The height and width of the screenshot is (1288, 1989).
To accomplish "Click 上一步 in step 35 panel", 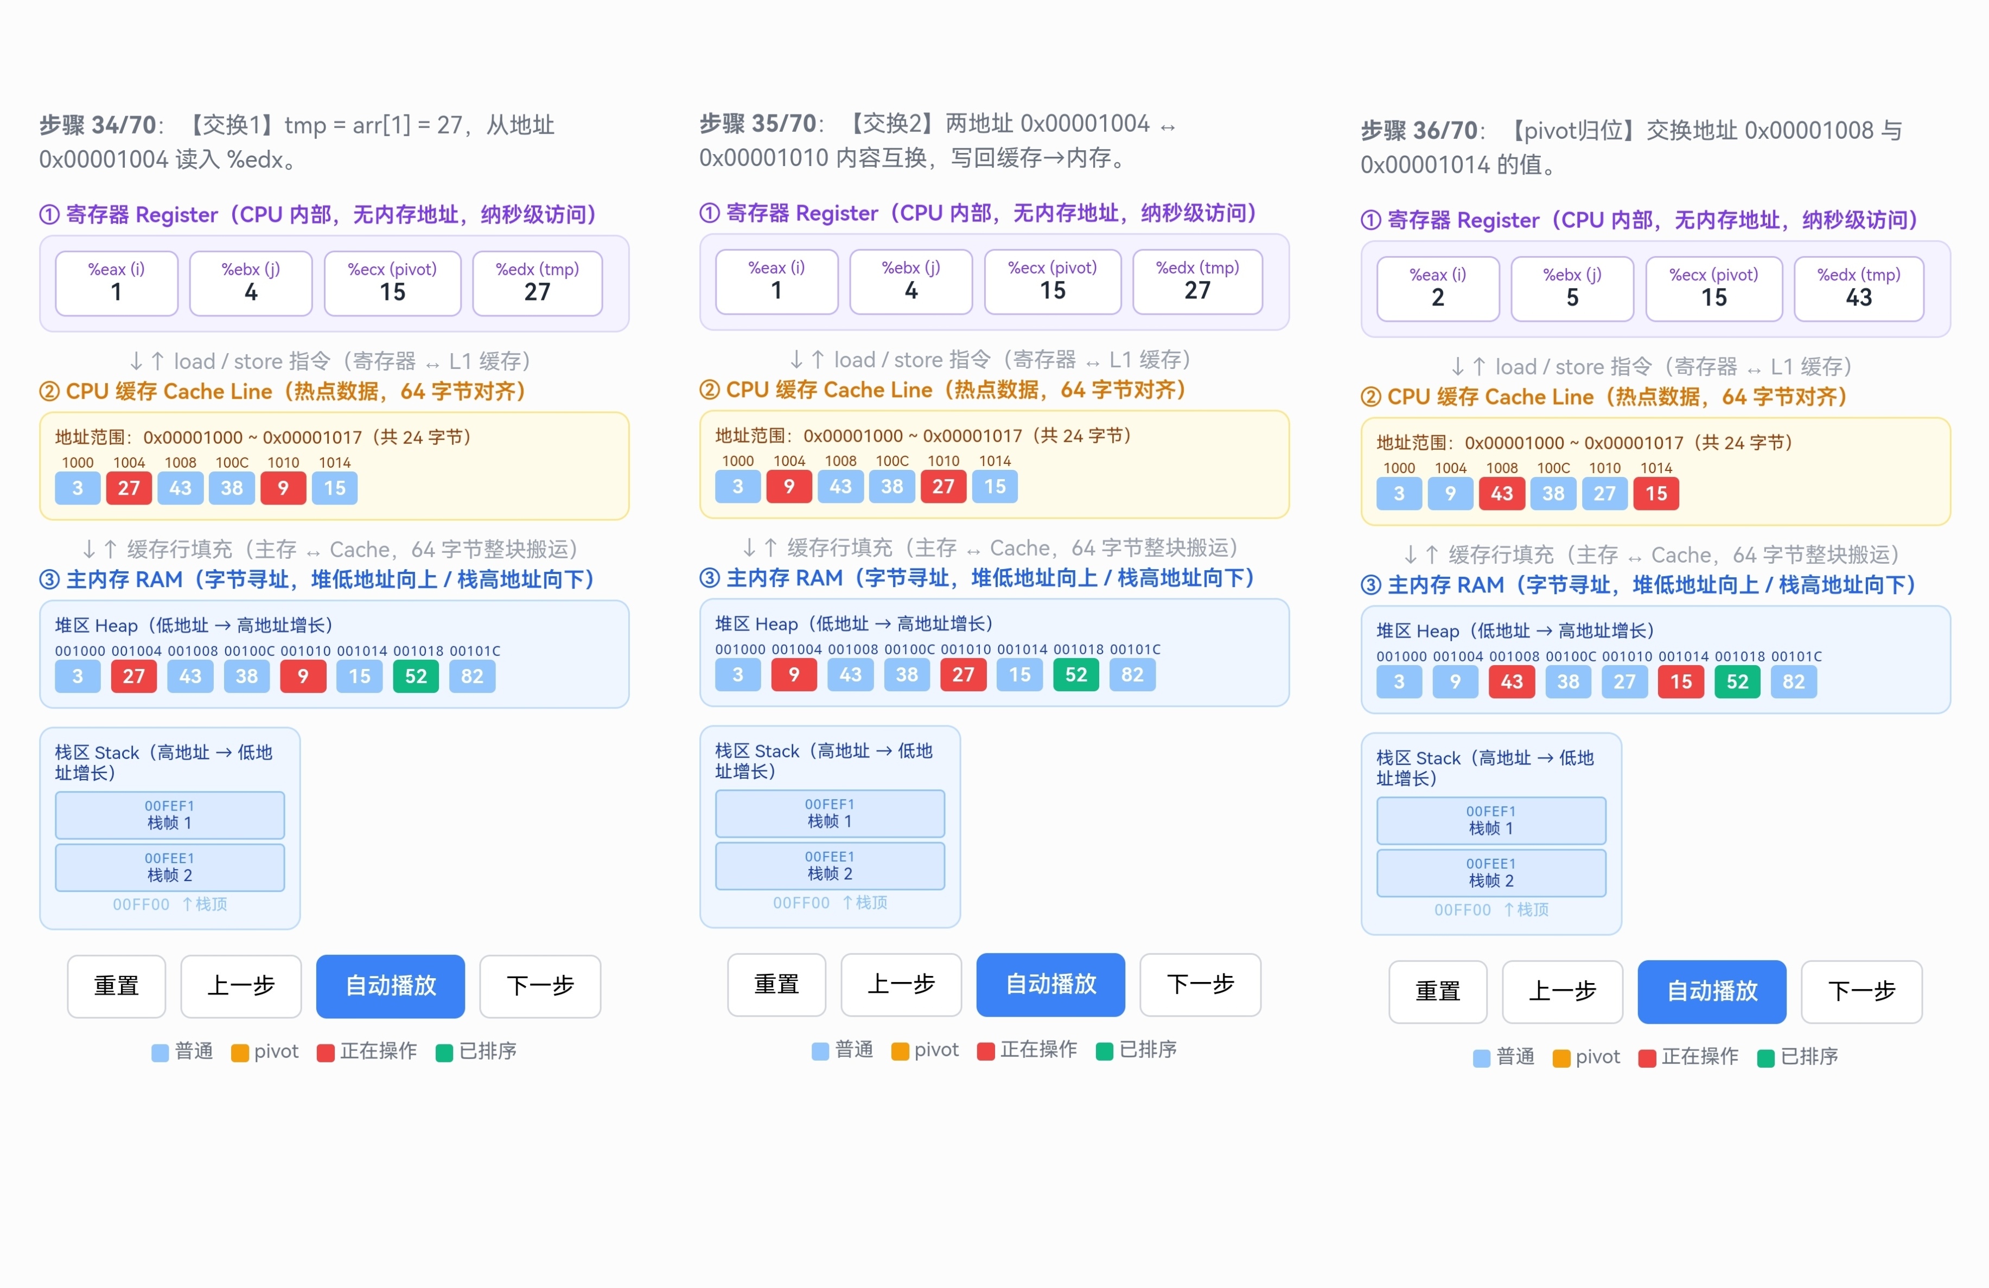I will (x=901, y=985).
